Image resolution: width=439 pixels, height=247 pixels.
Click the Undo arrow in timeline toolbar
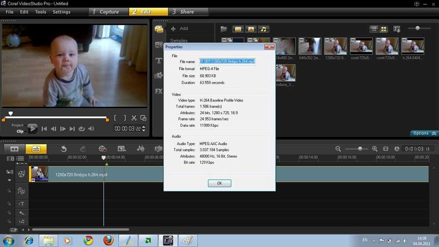(63, 149)
